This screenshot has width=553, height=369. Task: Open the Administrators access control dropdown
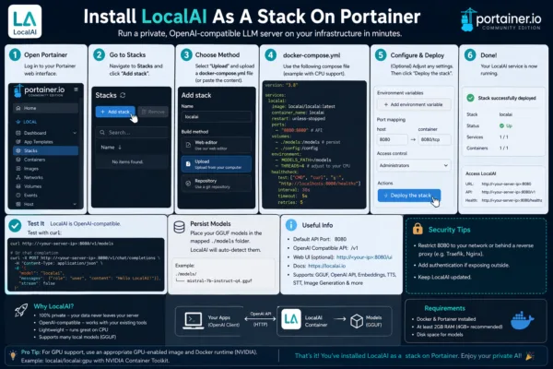(414, 165)
